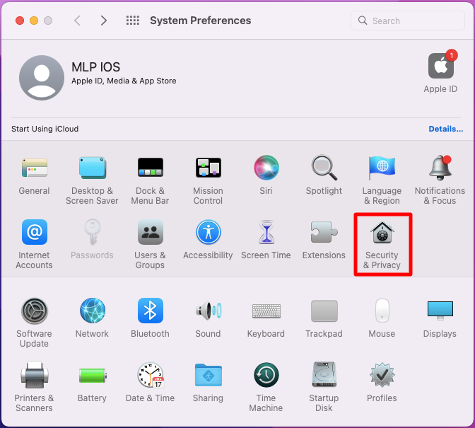This screenshot has height=428, width=475.
Task: Click Apple ID, Media & App Store text
Action: 124,81
